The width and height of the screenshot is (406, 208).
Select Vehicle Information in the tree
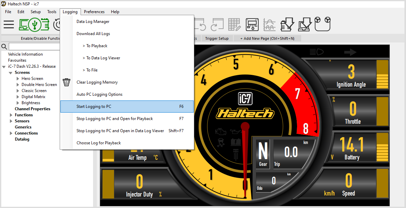click(25, 54)
